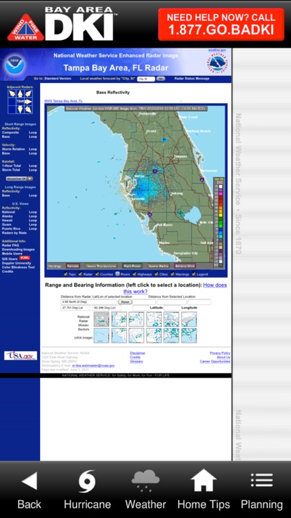Open the Puerto Rico radar view
The image size is (291, 518).
pos(12,229)
